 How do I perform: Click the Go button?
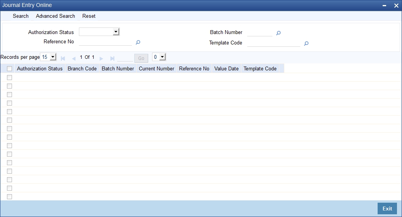(141, 58)
